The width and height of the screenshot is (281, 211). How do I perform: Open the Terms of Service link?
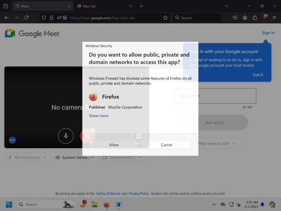point(108,194)
